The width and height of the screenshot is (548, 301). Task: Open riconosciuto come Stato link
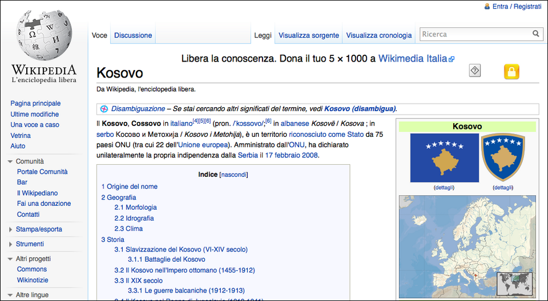pyautogui.click(x=327, y=135)
